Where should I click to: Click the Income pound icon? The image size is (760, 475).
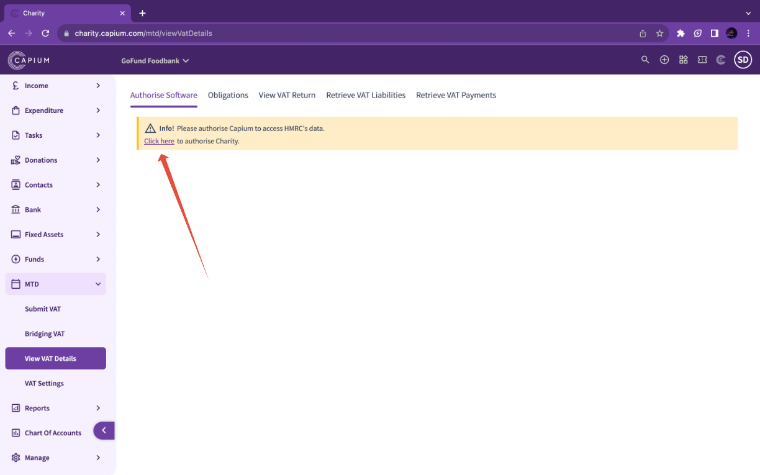tap(16, 86)
